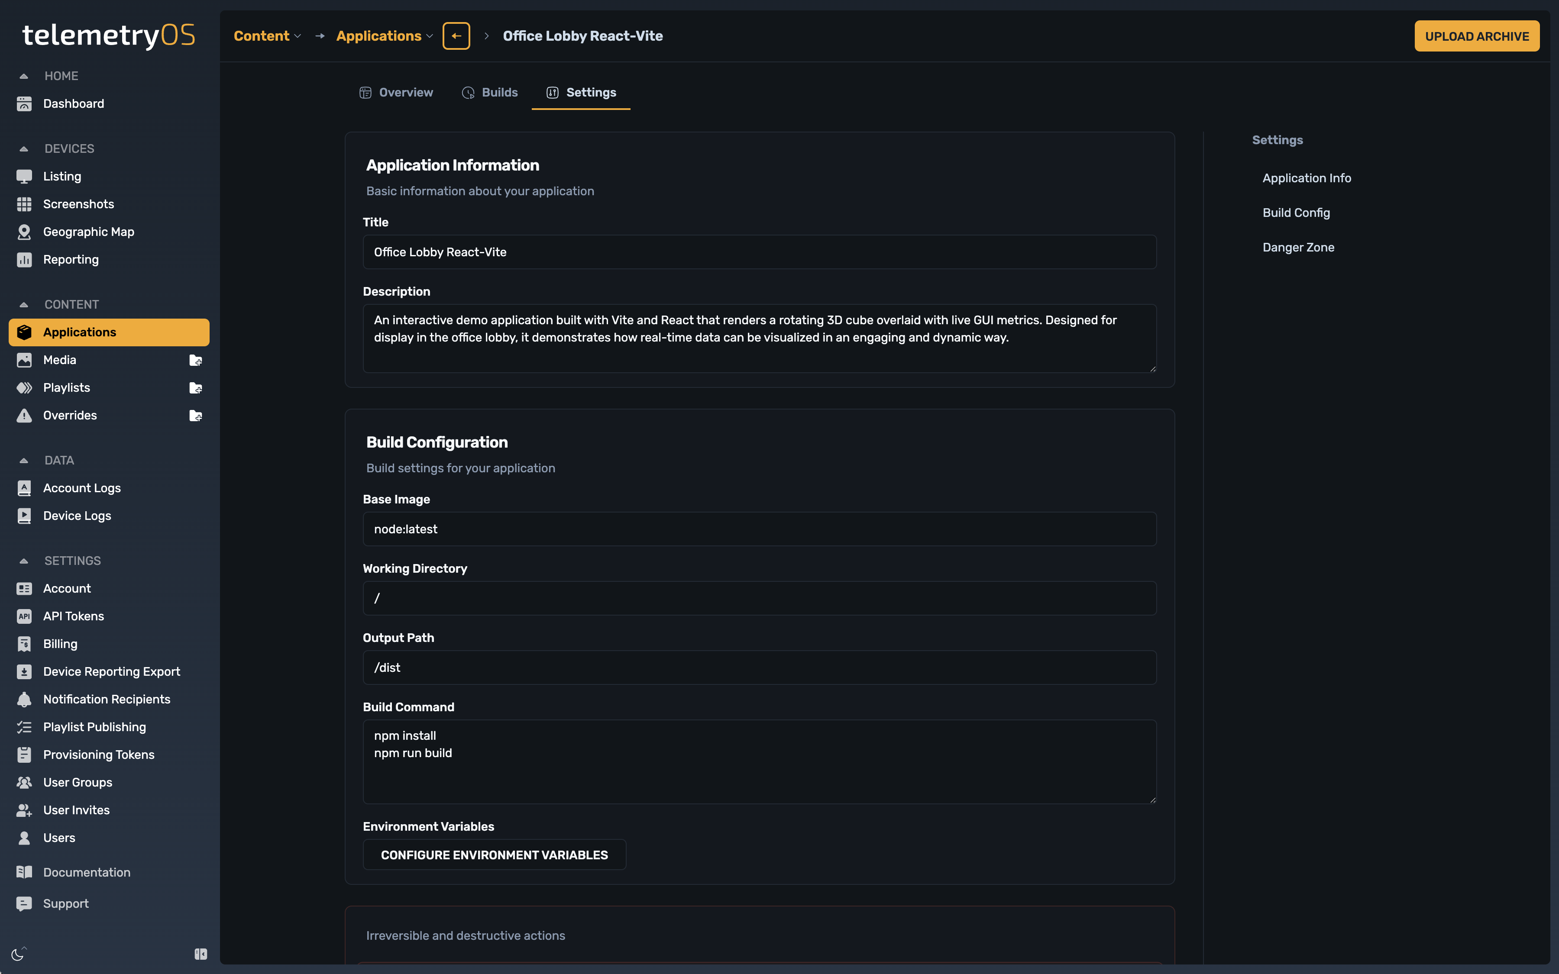
Task: Click the Reporting bar-chart icon
Action: [x=25, y=260]
